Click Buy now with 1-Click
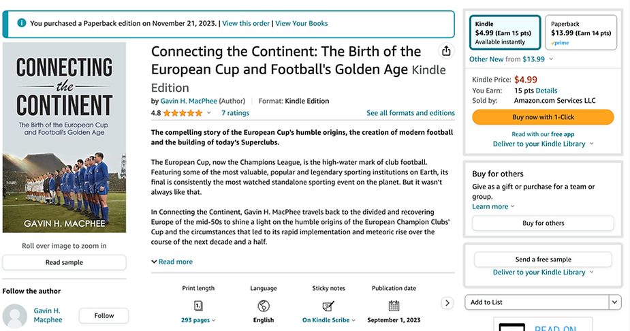The image size is (630, 331). tap(543, 117)
